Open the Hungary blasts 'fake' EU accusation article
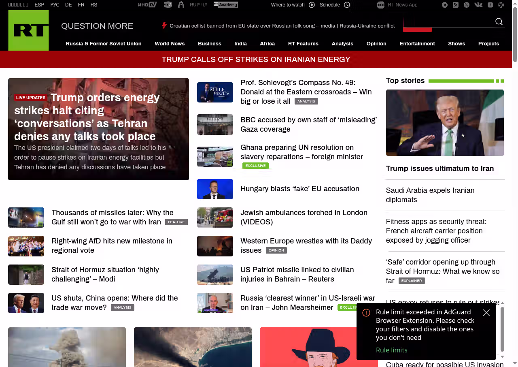 tap(299, 189)
